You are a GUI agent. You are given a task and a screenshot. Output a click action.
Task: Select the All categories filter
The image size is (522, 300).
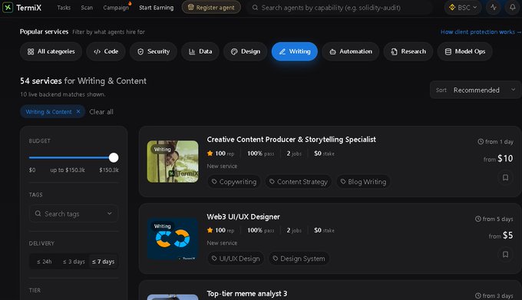(51, 51)
